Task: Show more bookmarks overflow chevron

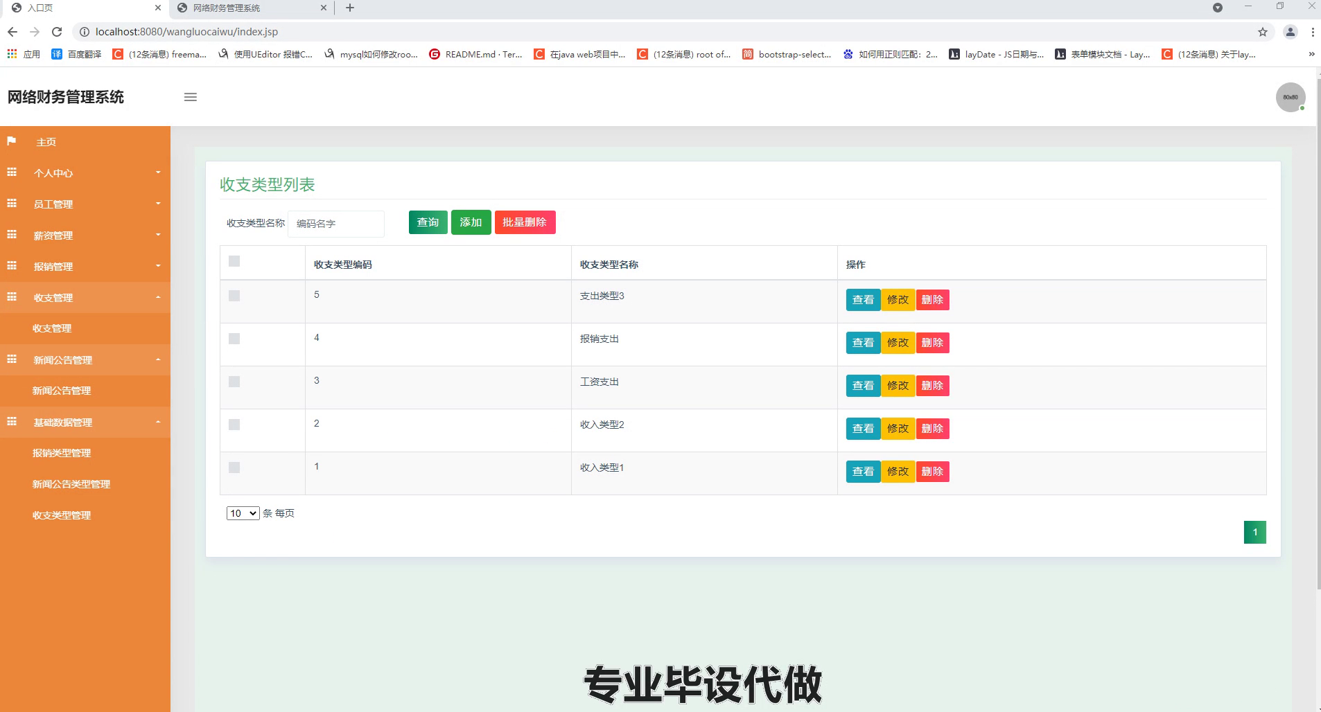Action: [1311, 54]
